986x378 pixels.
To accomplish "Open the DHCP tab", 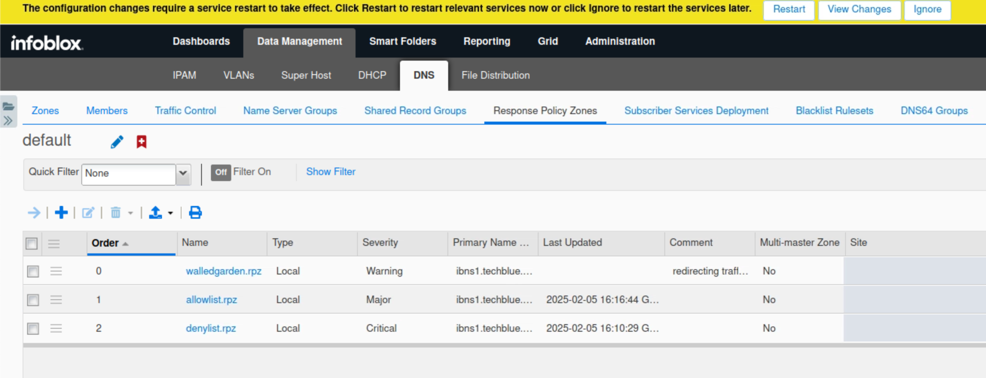I will pos(372,75).
